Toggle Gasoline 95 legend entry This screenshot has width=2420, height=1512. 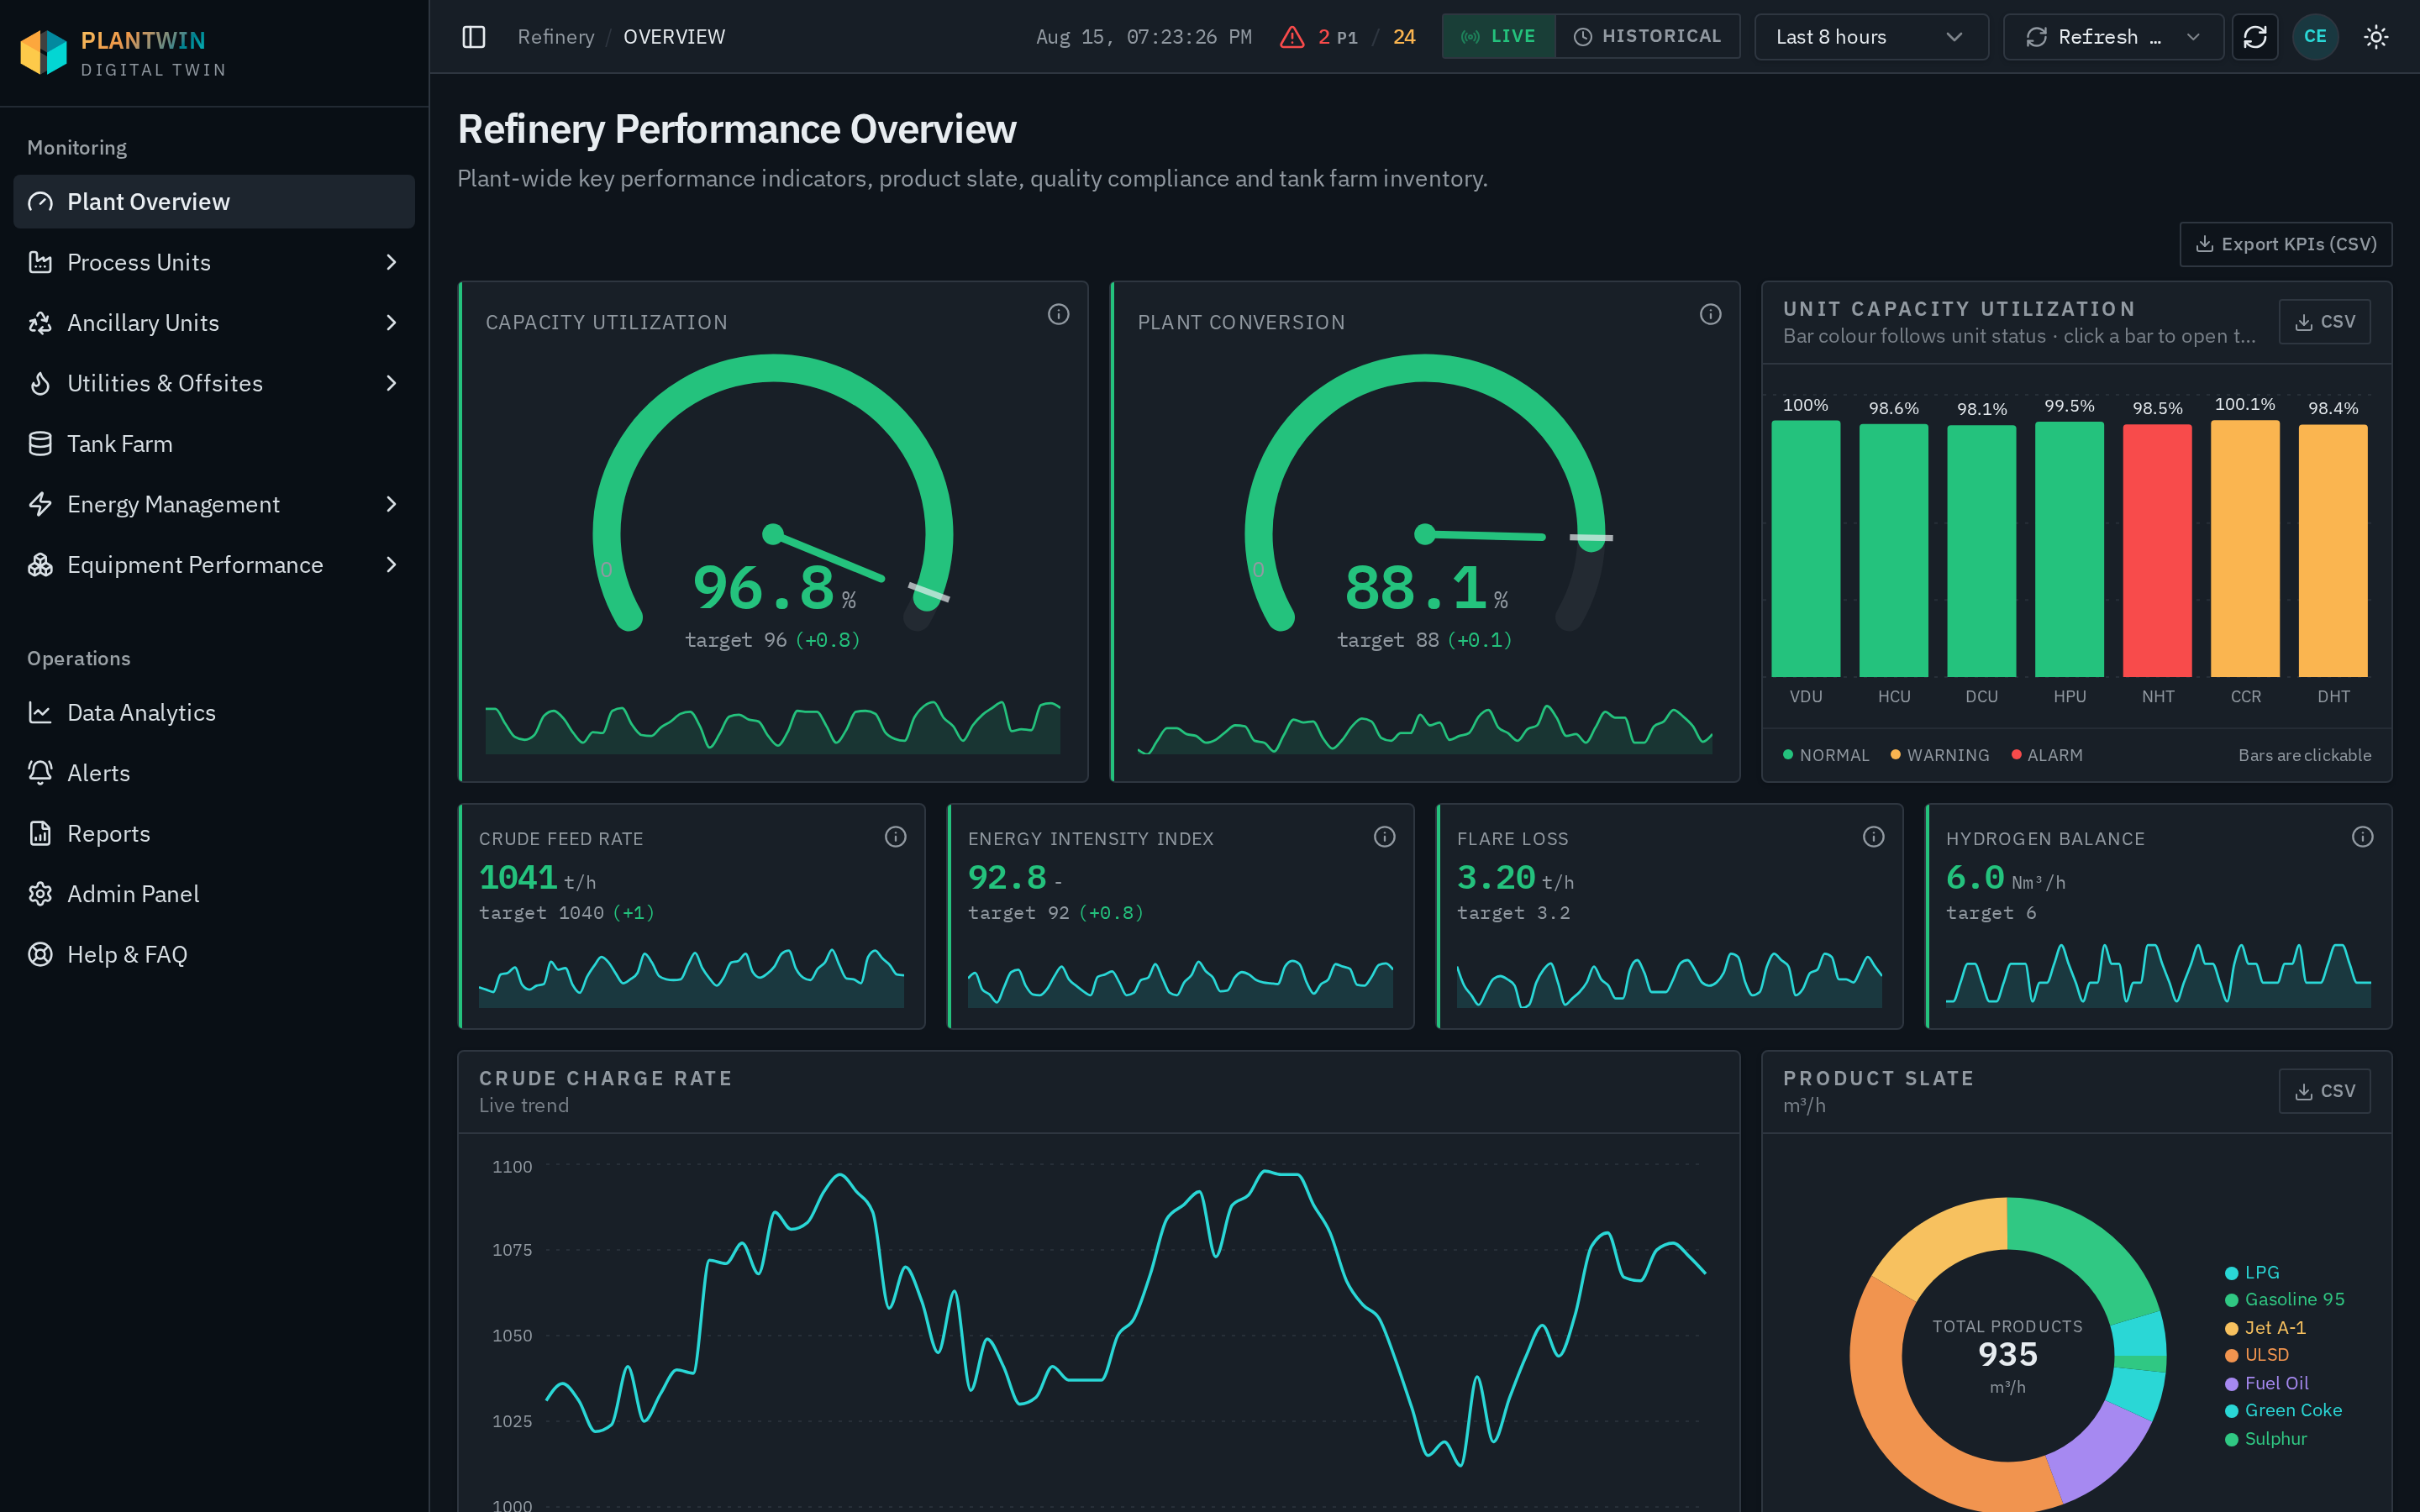[2284, 1299]
